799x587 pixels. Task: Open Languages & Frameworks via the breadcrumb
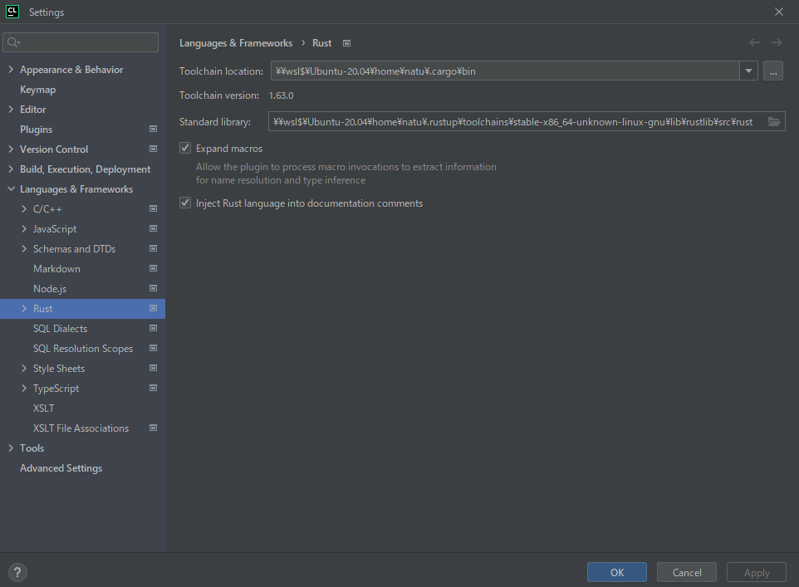point(236,42)
